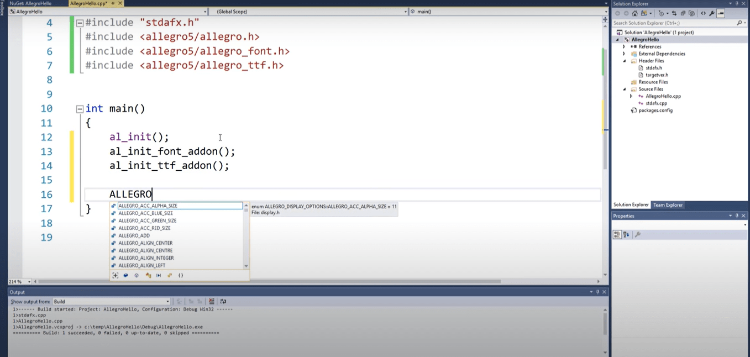Open Properties wrench in Solution Explorer toolbar
750x357 pixels.
(x=712, y=13)
